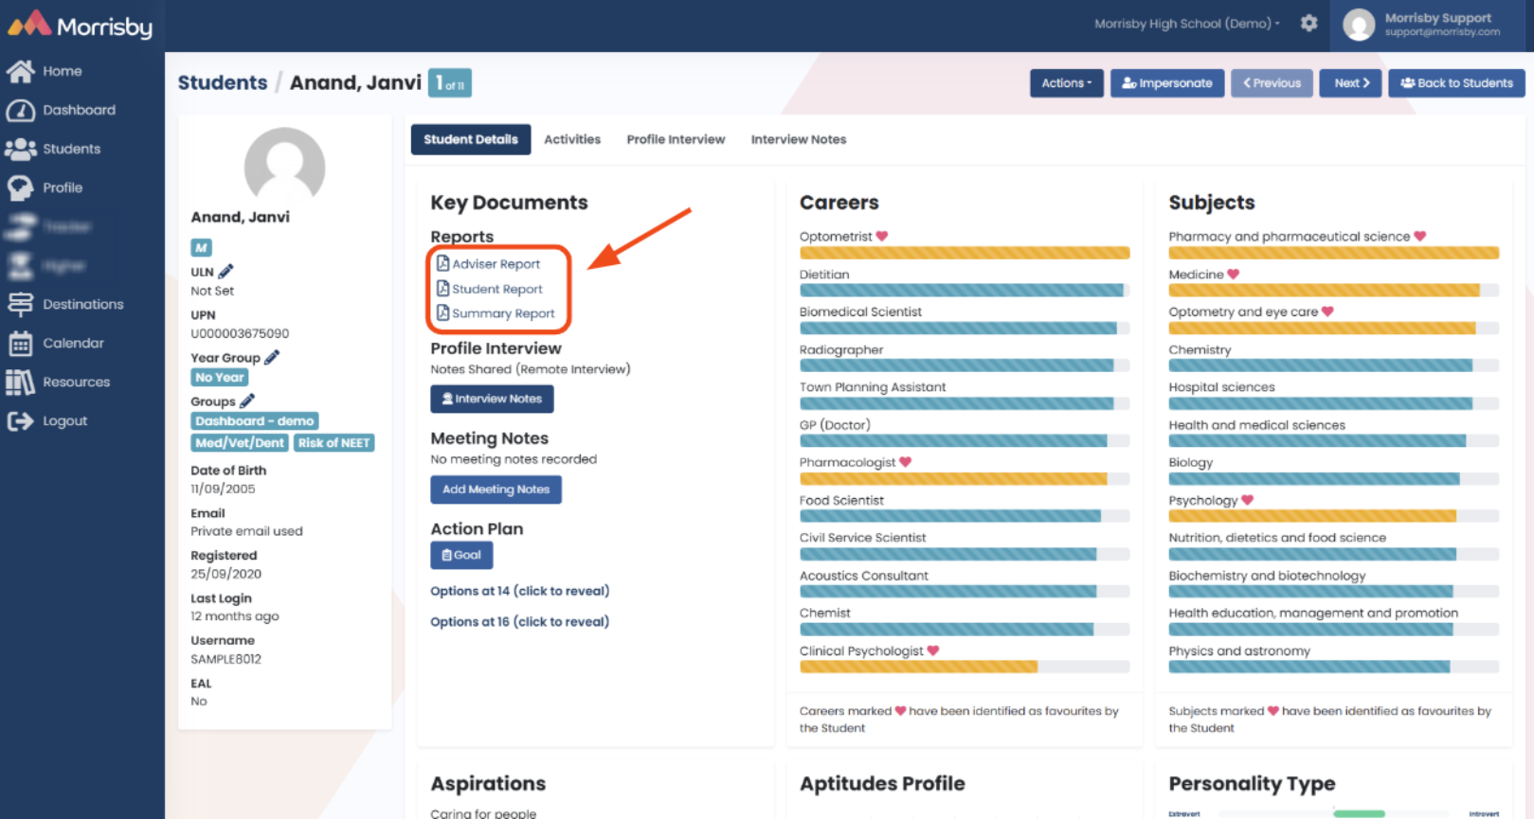Click the heart icon beside Medicine
1534x819 pixels.
point(1233,274)
